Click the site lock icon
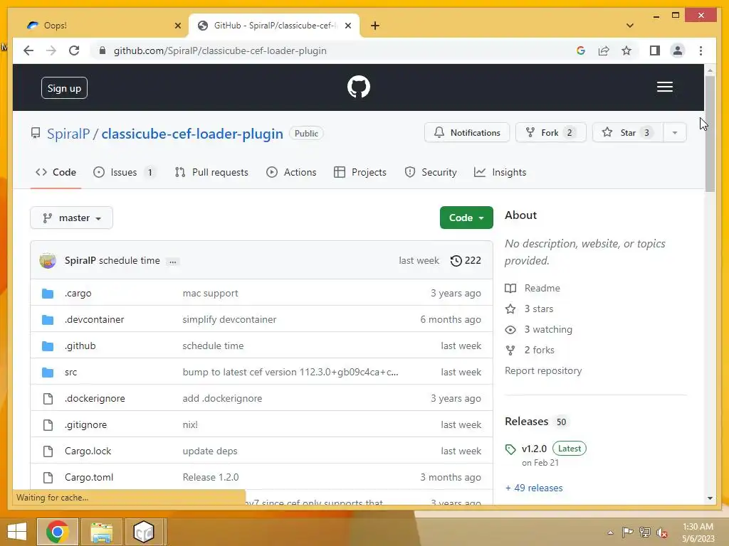 103,50
